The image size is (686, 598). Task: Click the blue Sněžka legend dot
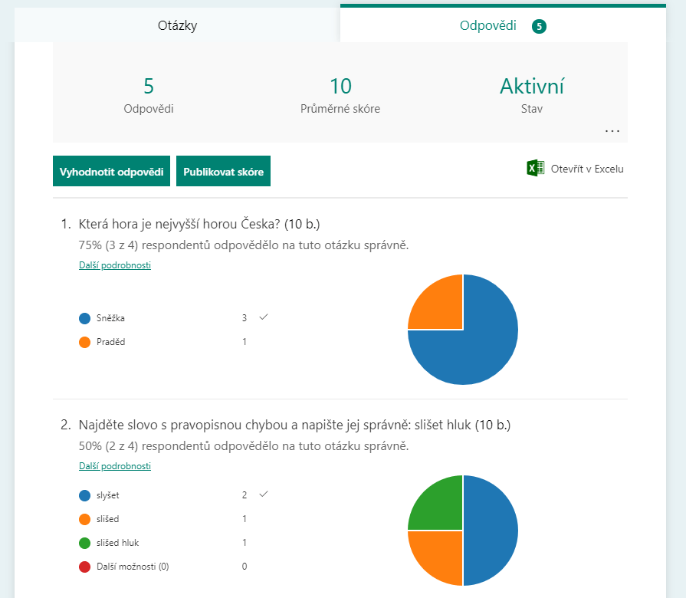click(84, 318)
